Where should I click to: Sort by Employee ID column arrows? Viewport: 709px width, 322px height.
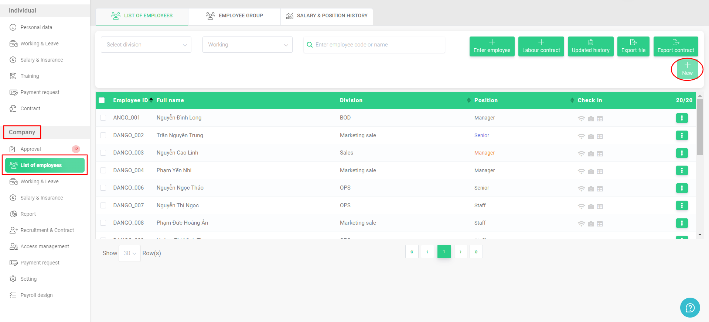point(151,100)
